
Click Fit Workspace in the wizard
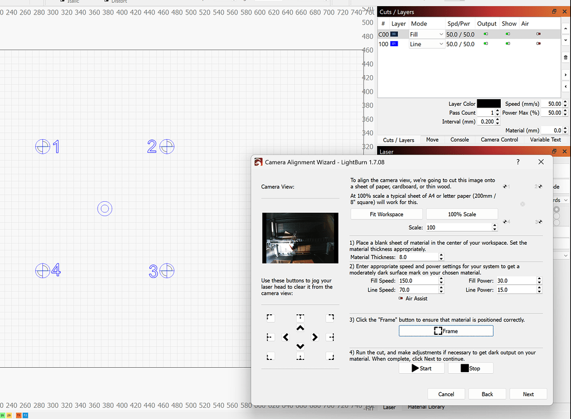pyautogui.click(x=386, y=213)
